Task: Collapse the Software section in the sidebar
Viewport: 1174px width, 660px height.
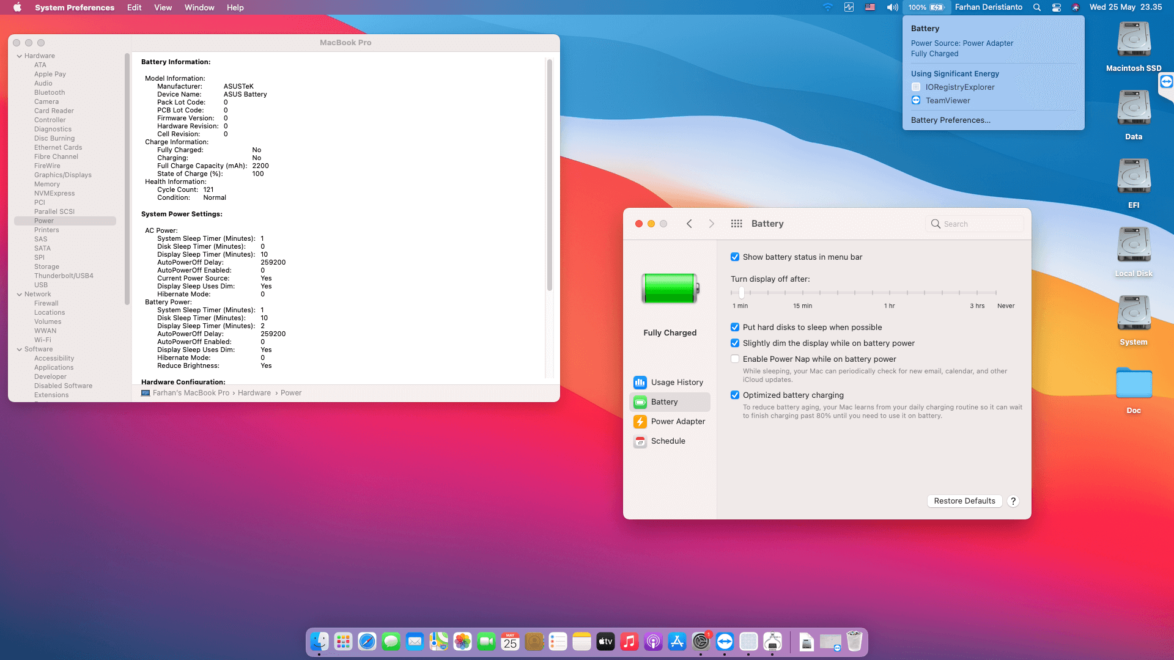Action: 20,349
